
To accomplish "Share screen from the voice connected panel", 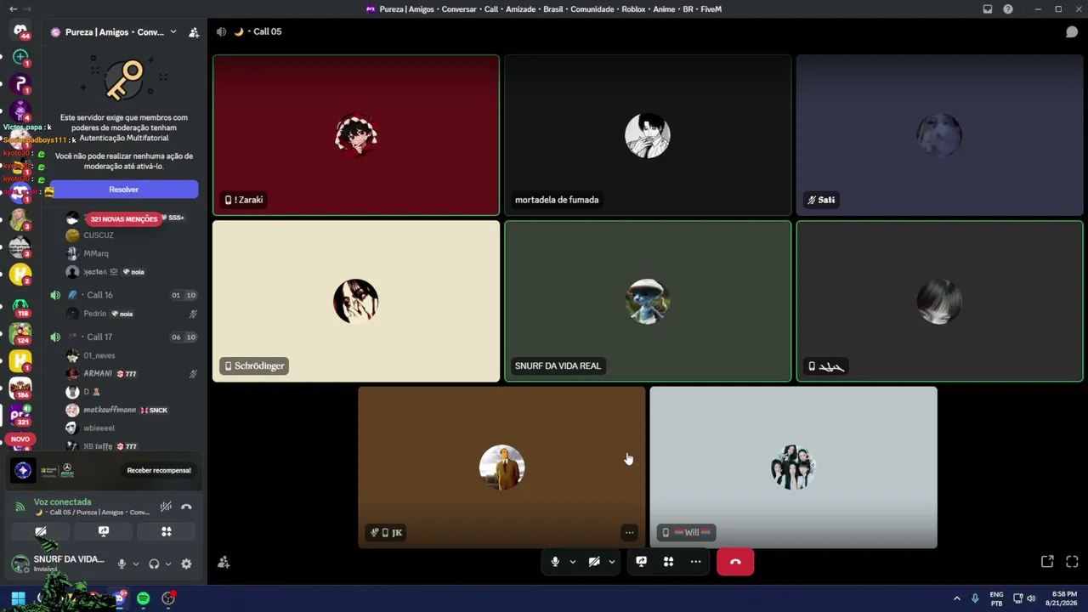I will pos(104,531).
